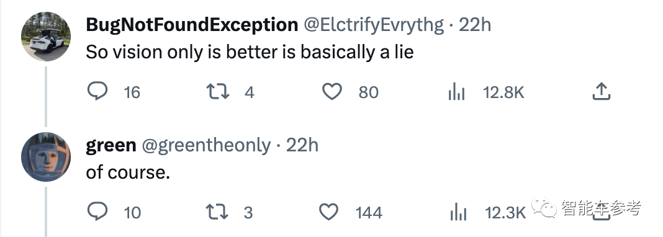The height and width of the screenshot is (237, 663).
Task: Like green's tweet with 144 likes
Action: [328, 212]
